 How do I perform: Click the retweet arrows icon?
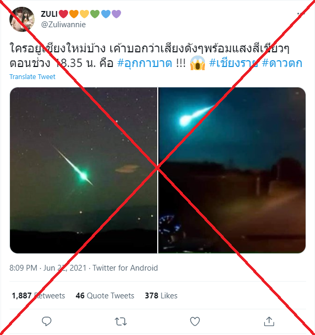click(x=121, y=321)
